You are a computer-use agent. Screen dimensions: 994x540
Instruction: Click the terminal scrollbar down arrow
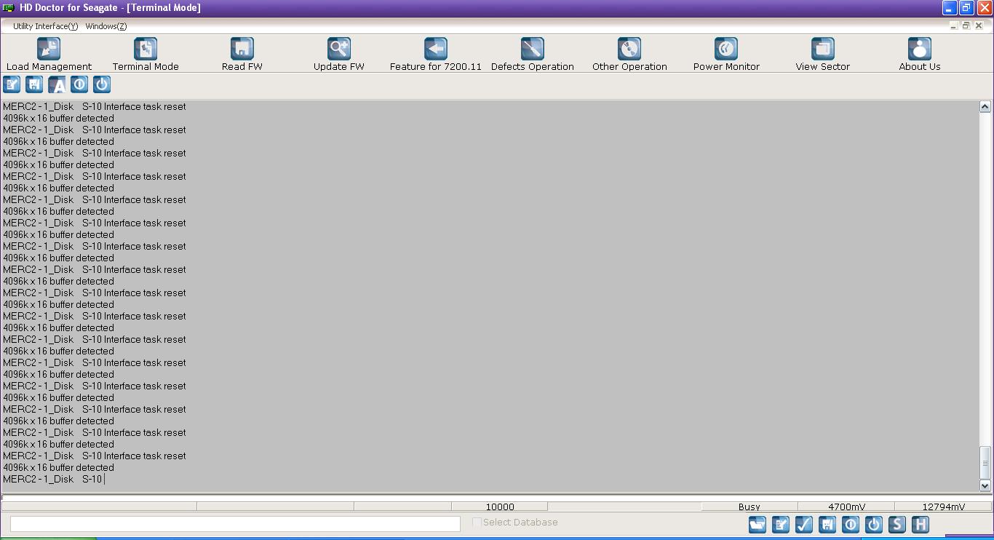985,485
